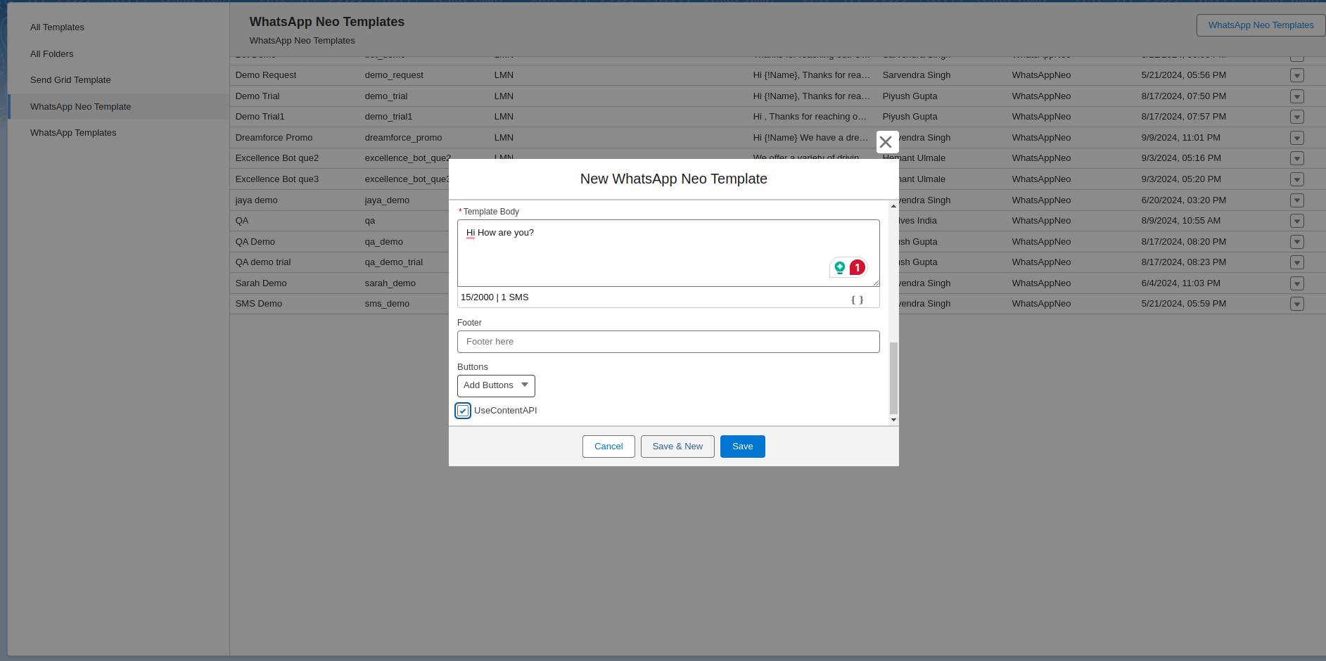Open row actions for QA demo trial

[x=1297, y=262]
